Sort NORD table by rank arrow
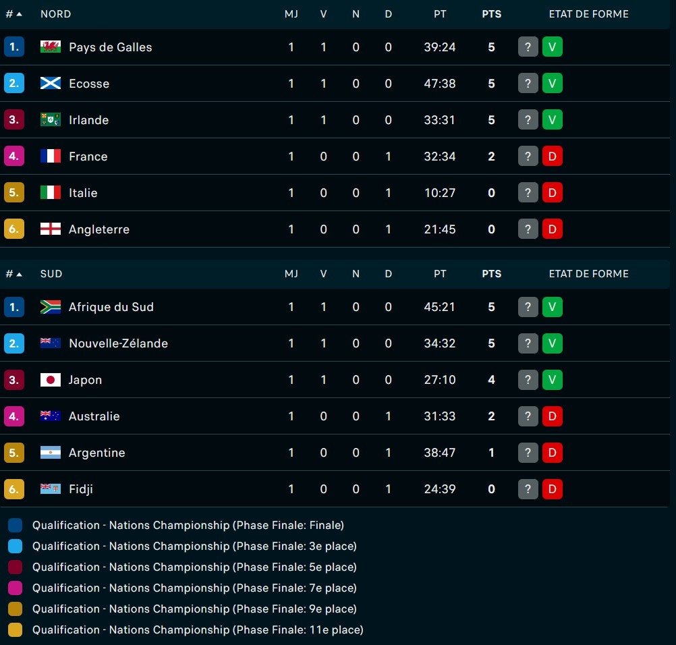The height and width of the screenshot is (645, 676). (19, 14)
